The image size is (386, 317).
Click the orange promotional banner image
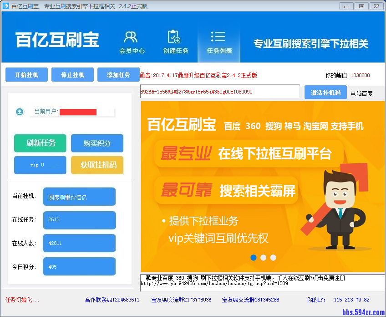(x=262, y=187)
